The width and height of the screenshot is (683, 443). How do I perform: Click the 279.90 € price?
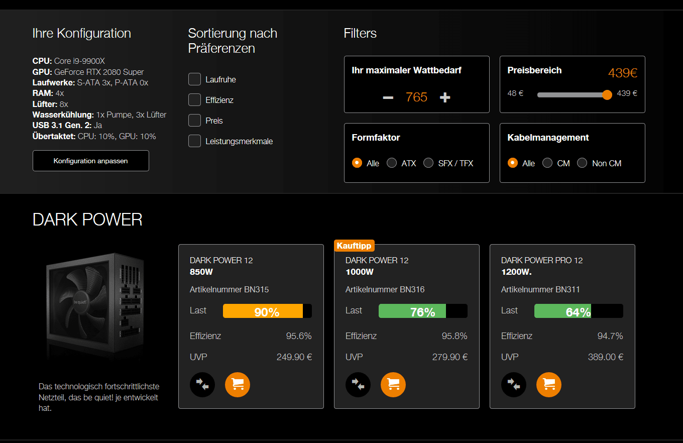(x=450, y=357)
